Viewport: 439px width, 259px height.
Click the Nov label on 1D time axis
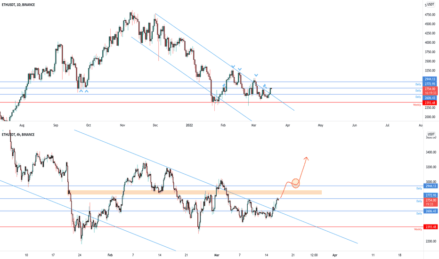pyautogui.click(x=122, y=125)
